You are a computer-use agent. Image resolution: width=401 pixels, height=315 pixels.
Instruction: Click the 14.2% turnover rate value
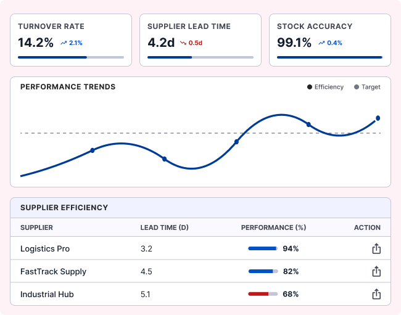pos(36,43)
